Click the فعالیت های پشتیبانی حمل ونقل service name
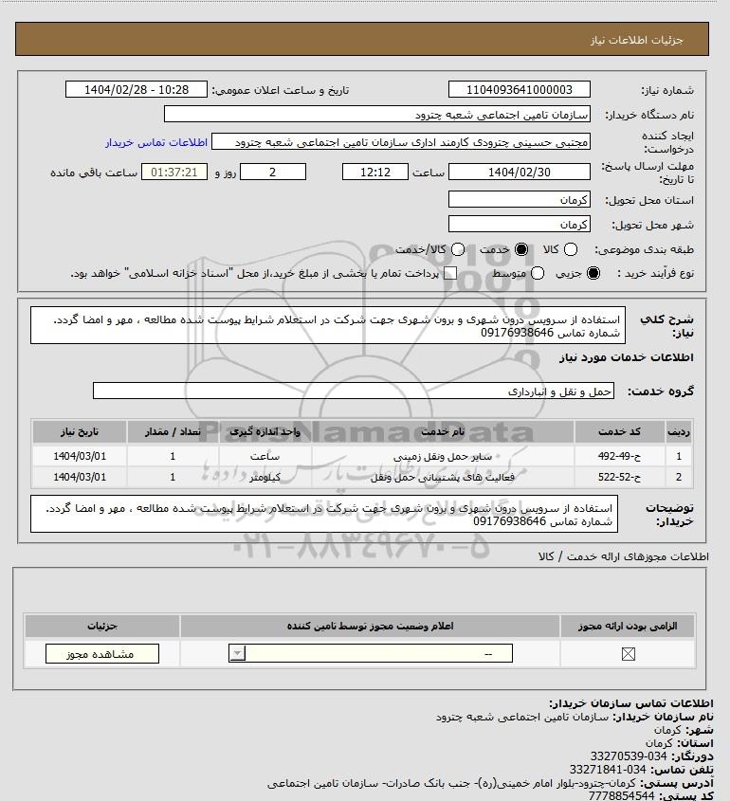The height and width of the screenshot is (801, 730). tap(443, 477)
